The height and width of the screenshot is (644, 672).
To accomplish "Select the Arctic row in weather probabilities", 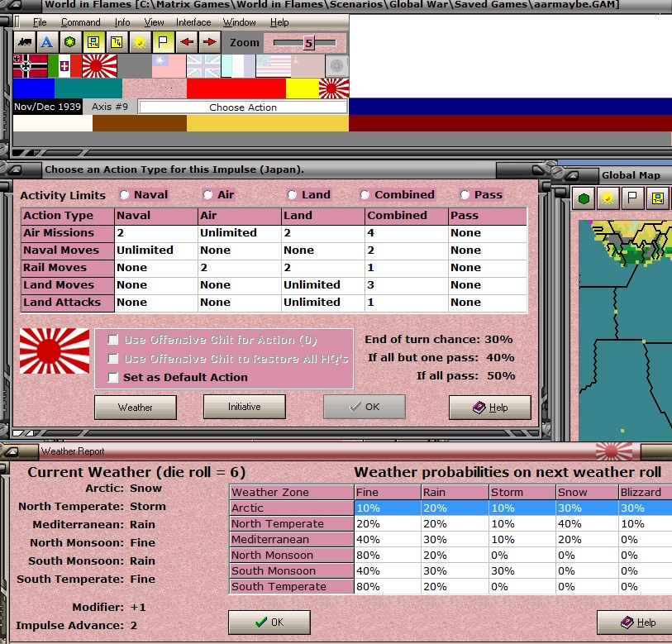I will pos(450,508).
